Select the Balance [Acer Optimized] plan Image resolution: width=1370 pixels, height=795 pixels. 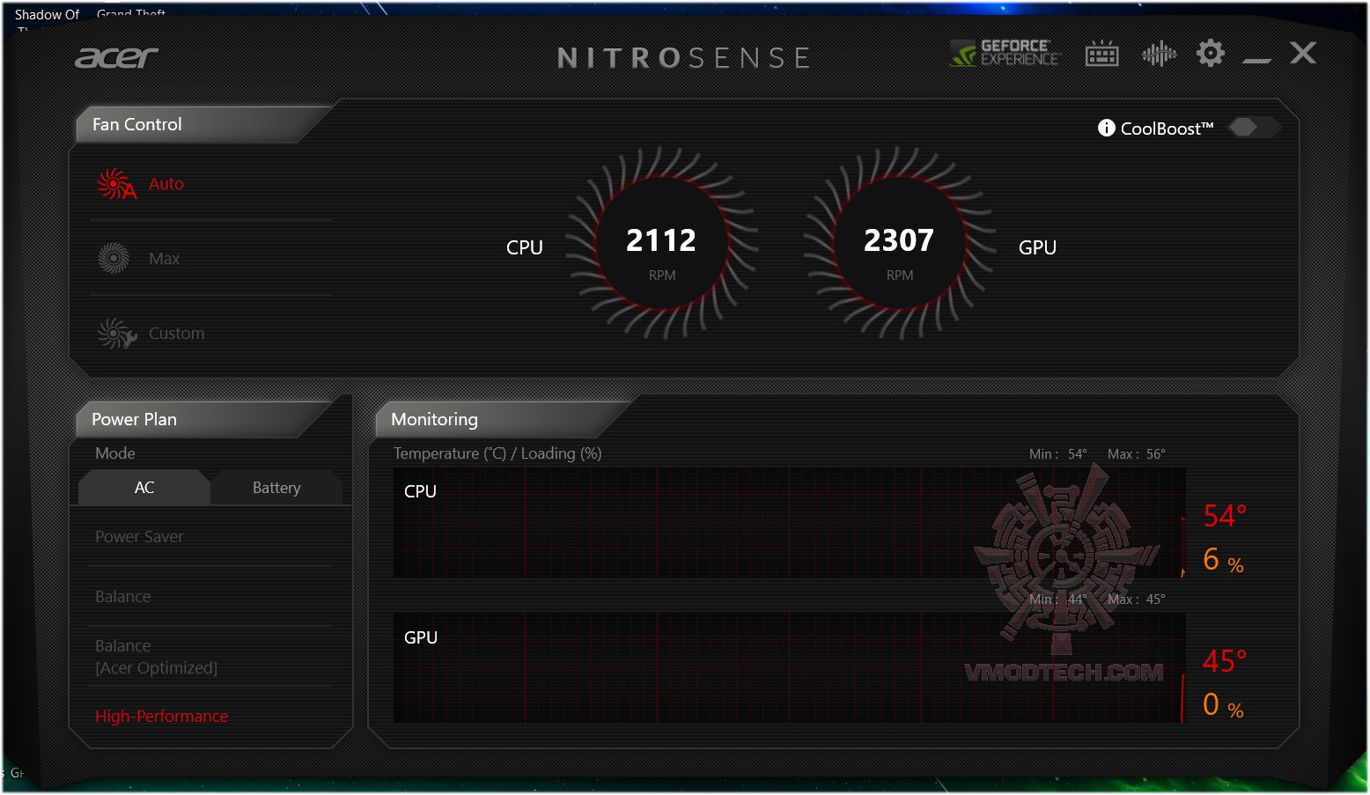157,657
